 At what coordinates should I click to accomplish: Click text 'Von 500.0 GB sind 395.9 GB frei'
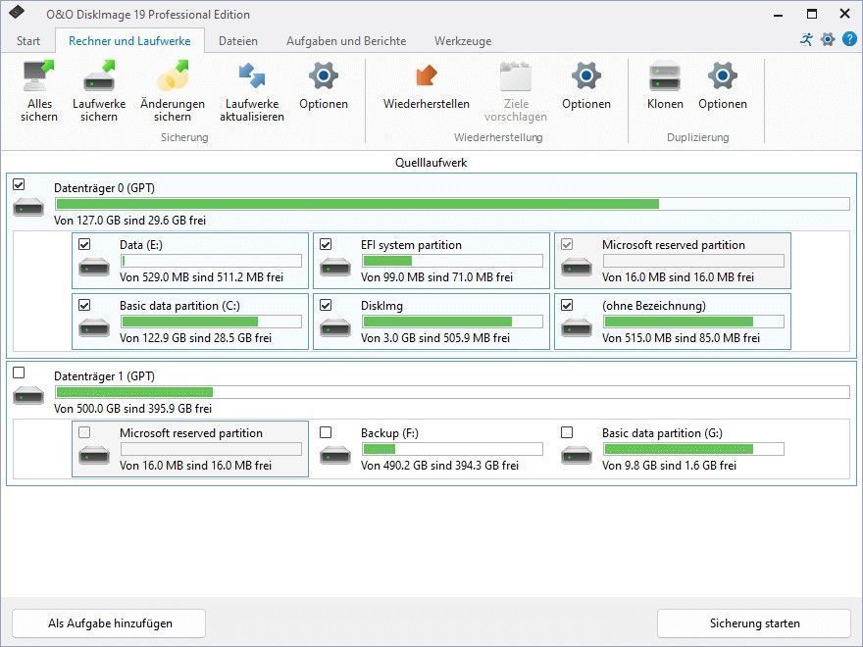point(132,409)
